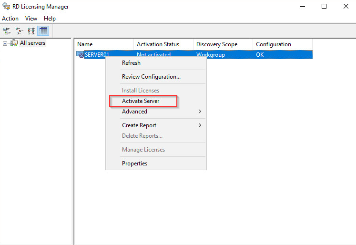Open Review Configuration from context menu
The width and height of the screenshot is (356, 245).
[151, 77]
